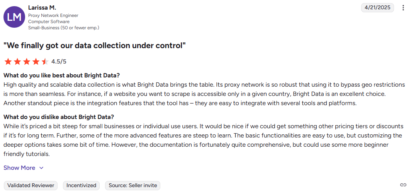Select the Validated Reviewer badge

pos(31,186)
